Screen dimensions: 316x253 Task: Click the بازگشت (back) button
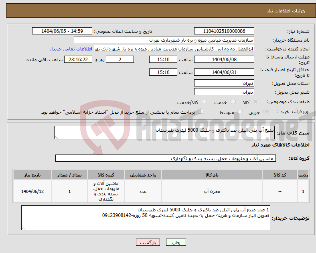point(148,243)
